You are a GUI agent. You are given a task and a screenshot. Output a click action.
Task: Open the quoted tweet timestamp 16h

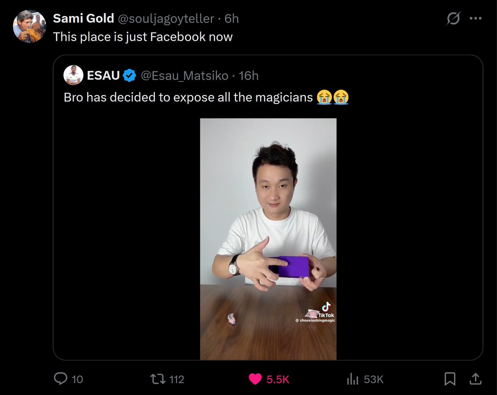click(x=248, y=75)
